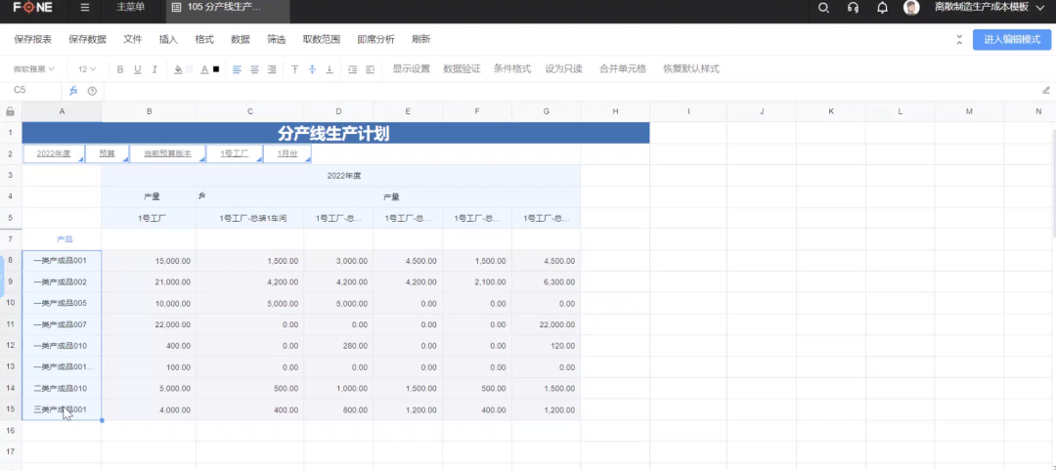
Task: Click the fill color bucket icon
Action: [179, 69]
